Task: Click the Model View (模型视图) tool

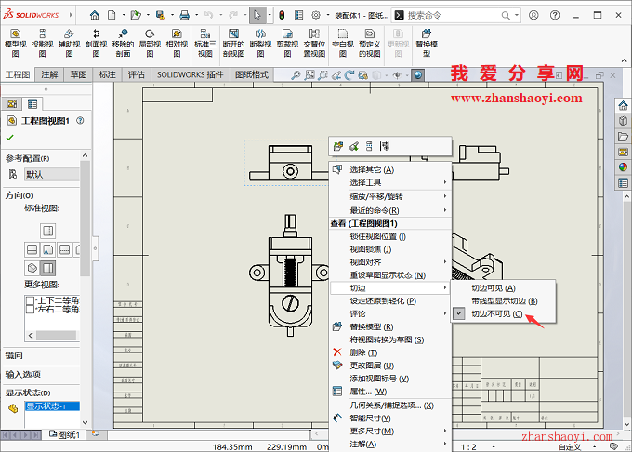Action: coord(15,43)
